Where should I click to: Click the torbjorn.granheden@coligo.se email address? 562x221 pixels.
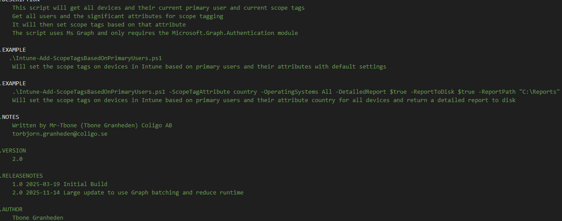60,134
